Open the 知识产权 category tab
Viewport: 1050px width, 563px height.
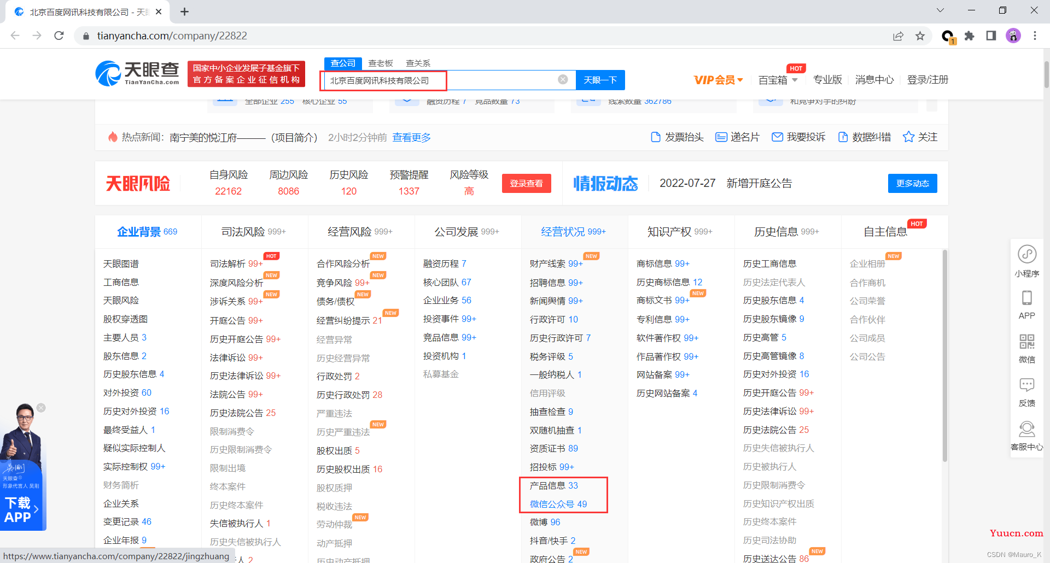(680, 232)
